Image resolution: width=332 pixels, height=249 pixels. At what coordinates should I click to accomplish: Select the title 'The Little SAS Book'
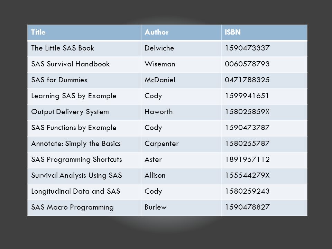click(x=63, y=48)
